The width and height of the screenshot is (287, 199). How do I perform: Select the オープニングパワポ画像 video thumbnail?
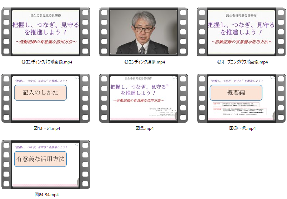[241, 32]
